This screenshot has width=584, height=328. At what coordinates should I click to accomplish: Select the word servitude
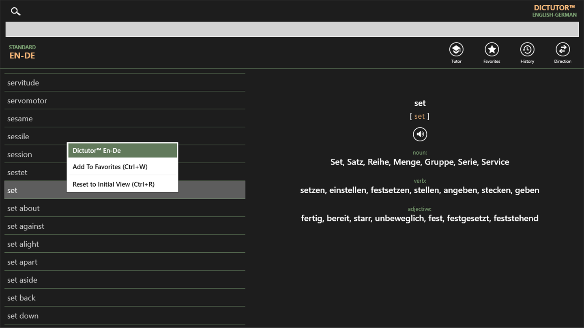(125, 83)
